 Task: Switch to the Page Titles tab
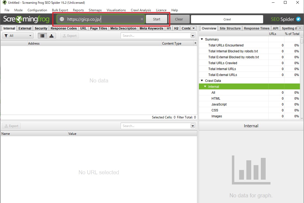click(x=98, y=28)
